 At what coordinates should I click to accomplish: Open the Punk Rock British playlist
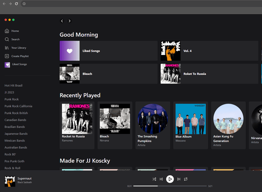(x=16, y=113)
